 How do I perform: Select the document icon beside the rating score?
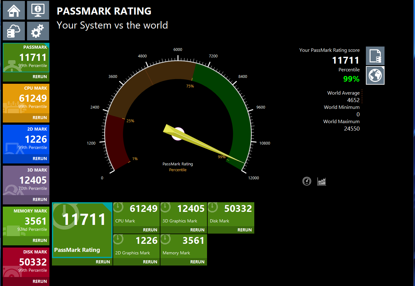pos(375,56)
